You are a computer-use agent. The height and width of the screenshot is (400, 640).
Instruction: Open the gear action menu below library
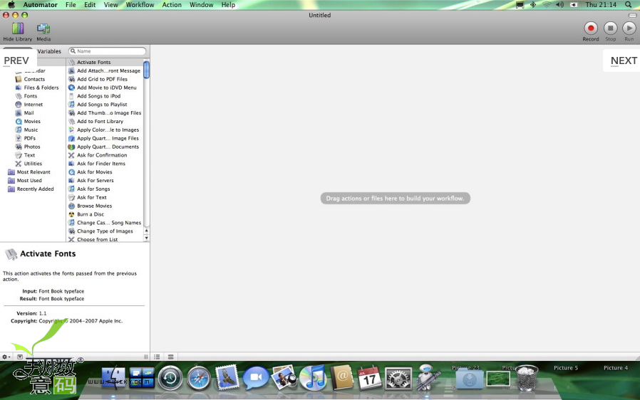click(6, 357)
